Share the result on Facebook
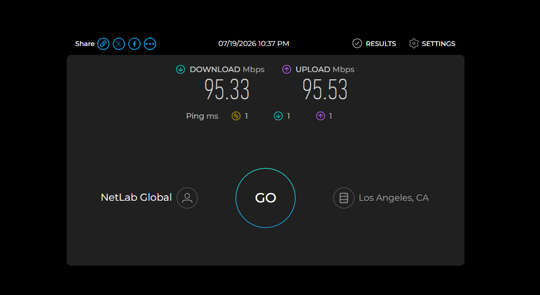The width and height of the screenshot is (540, 295). coord(134,44)
